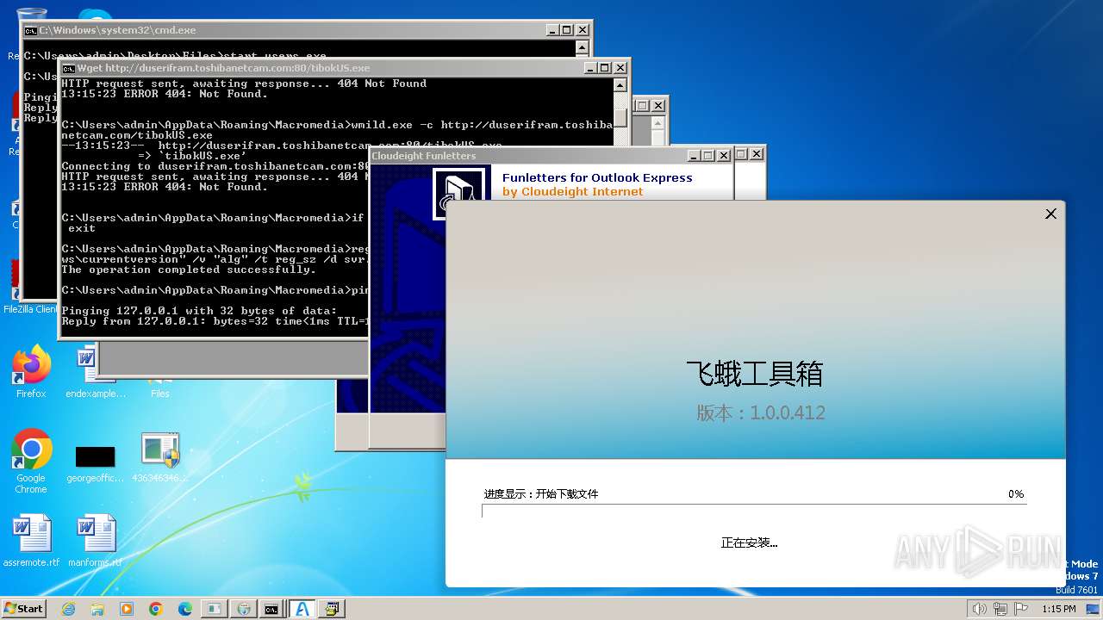Click the by Cloudeight Internet text

pyautogui.click(x=573, y=192)
